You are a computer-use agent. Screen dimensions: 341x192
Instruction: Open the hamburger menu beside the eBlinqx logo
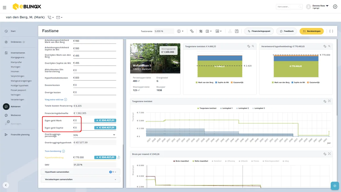pos(4,7)
